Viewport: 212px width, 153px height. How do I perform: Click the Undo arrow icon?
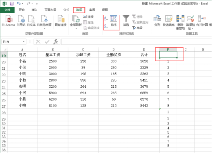19,4
